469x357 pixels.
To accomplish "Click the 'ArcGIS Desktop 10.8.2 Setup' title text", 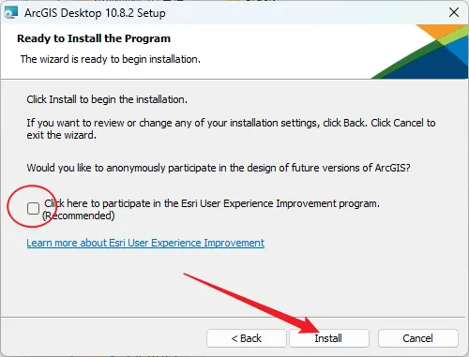I will (x=95, y=13).
